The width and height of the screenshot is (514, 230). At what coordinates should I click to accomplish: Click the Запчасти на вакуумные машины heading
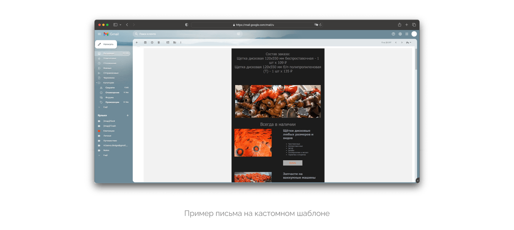299,176
